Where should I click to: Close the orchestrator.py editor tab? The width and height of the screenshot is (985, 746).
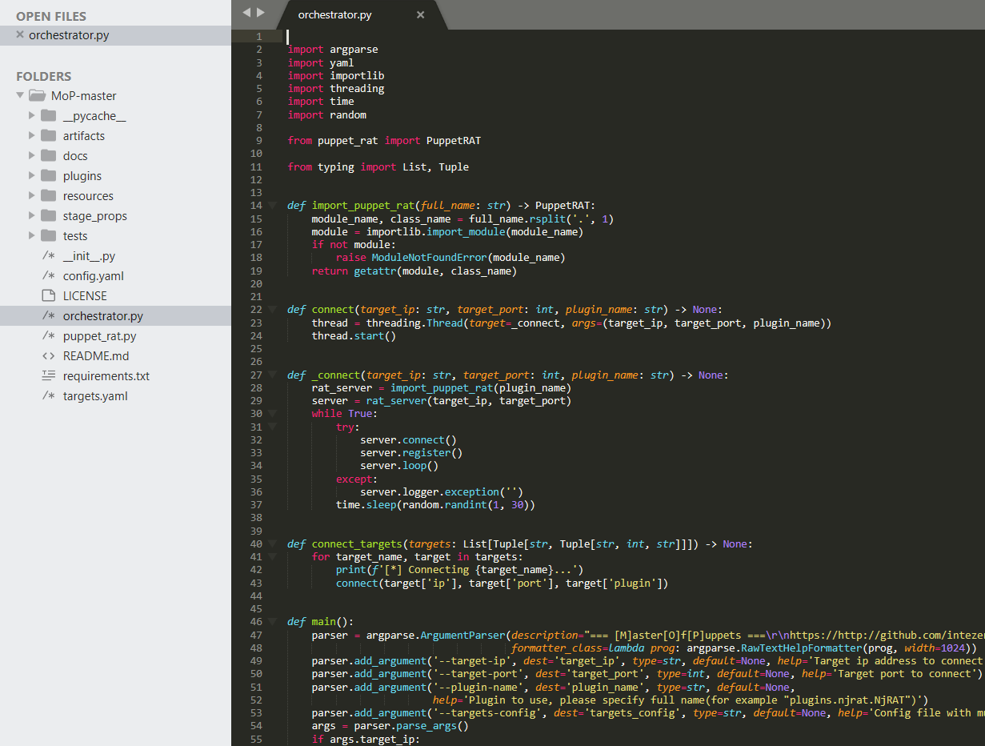tap(420, 15)
